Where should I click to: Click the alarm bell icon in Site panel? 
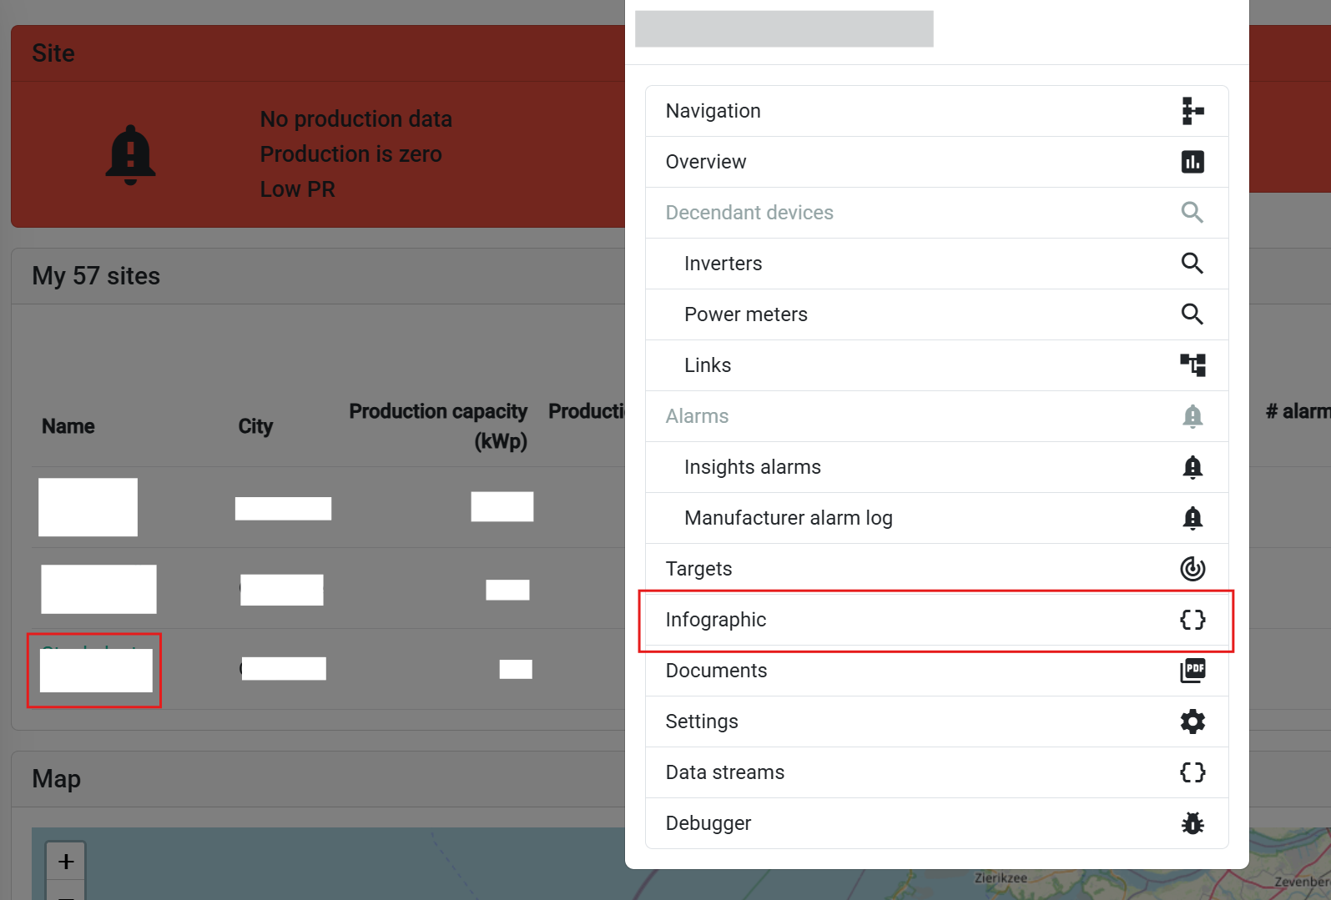[130, 155]
